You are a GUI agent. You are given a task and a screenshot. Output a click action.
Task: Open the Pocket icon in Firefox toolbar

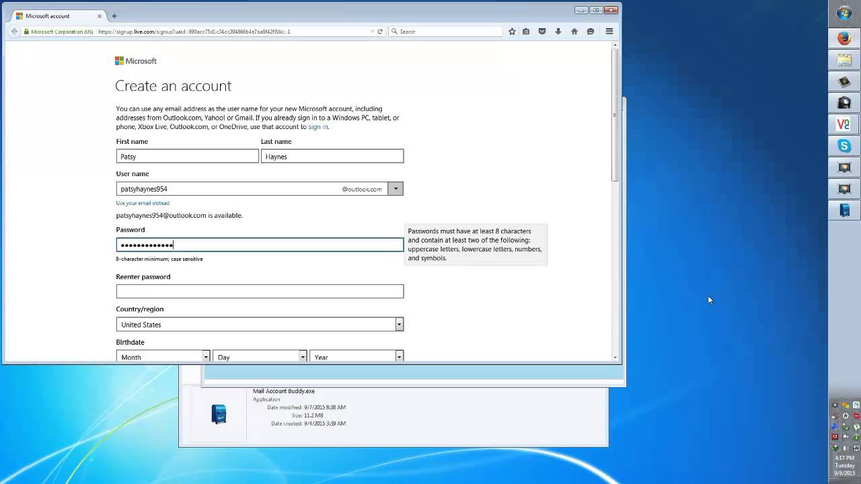coord(542,32)
